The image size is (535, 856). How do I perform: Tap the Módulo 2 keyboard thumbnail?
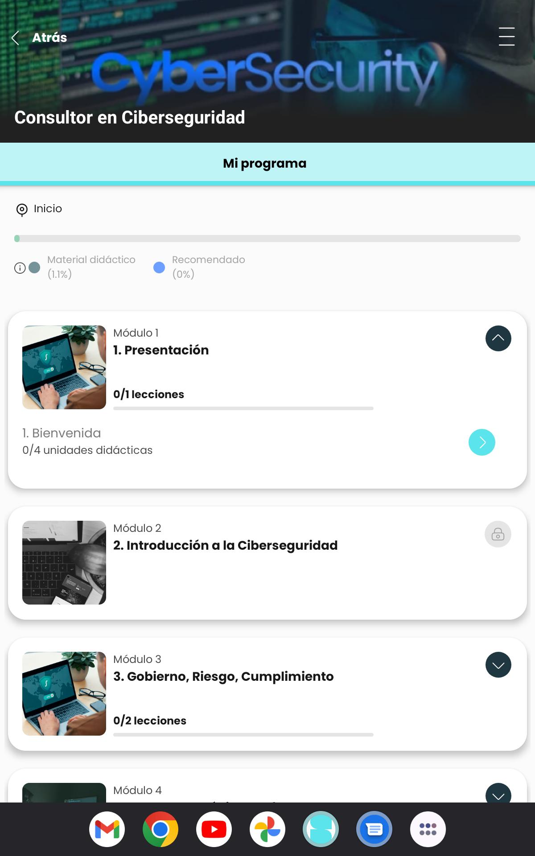(64, 563)
